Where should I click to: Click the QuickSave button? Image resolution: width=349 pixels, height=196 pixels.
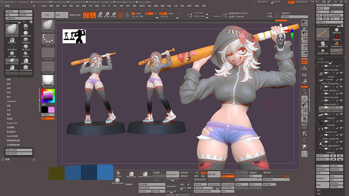tap(263, 2)
